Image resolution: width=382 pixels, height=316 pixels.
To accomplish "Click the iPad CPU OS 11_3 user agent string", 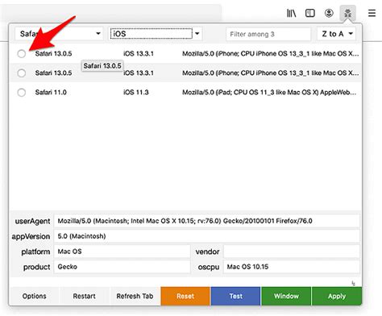I will click(x=269, y=93).
